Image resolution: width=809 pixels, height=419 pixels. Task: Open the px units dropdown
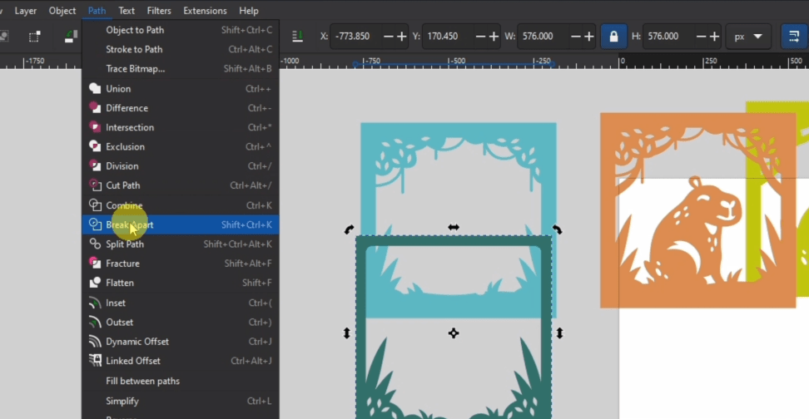pyautogui.click(x=747, y=37)
